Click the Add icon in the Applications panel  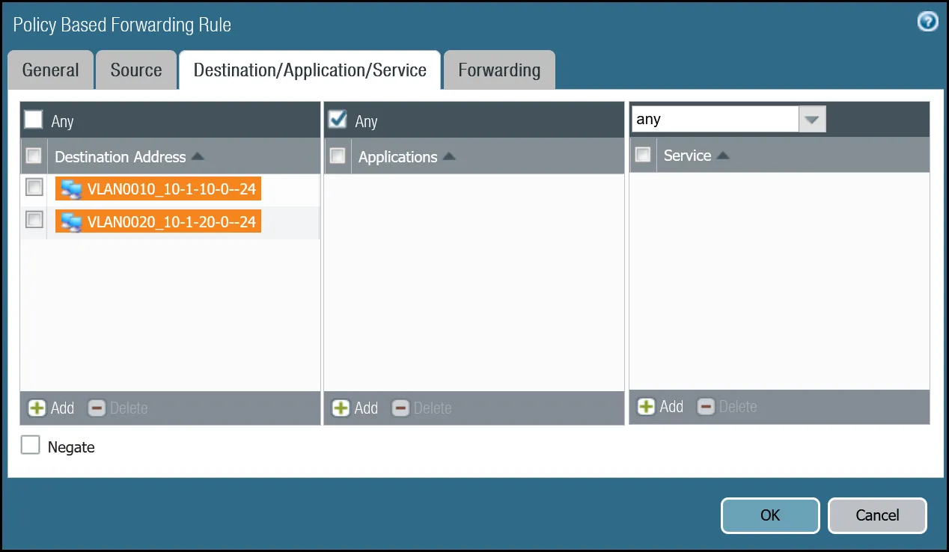341,408
